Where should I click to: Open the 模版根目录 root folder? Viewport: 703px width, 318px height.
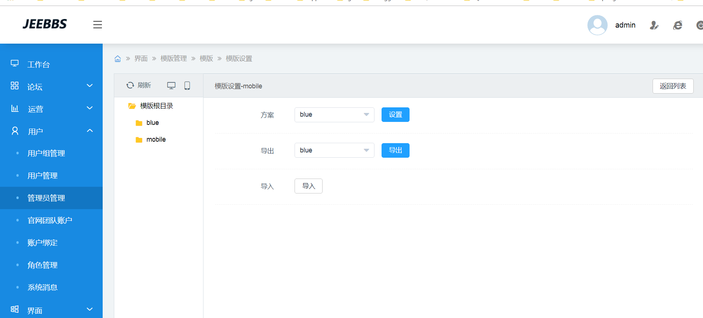point(156,106)
